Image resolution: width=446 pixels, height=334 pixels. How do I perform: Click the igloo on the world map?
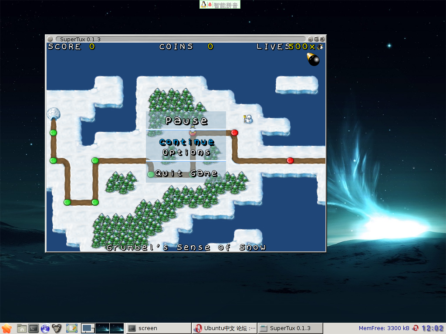54,114
